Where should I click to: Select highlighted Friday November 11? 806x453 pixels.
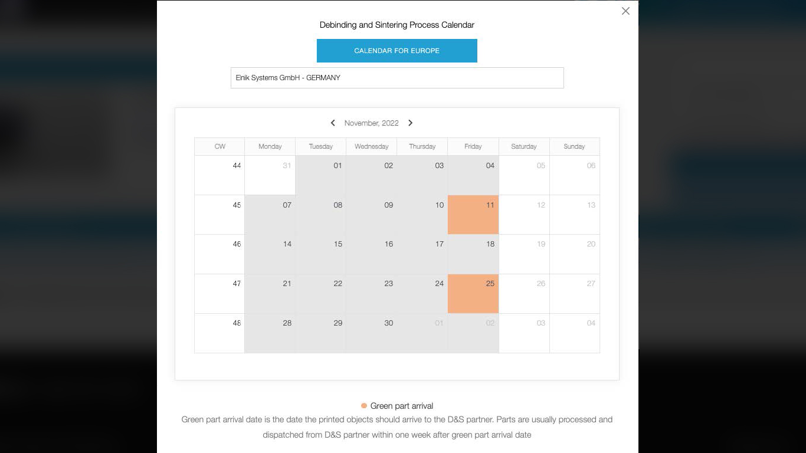(x=473, y=215)
